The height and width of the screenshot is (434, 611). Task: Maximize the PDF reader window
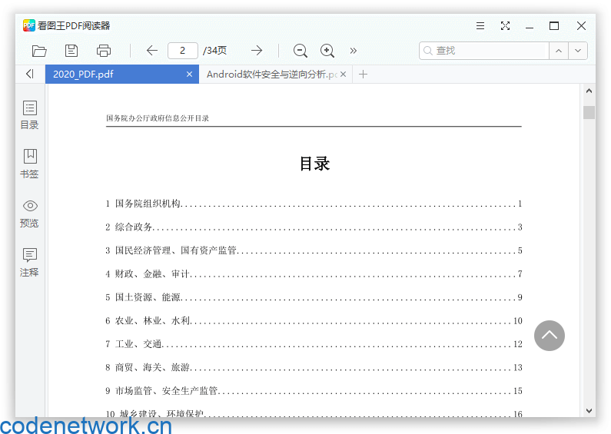pyautogui.click(x=553, y=25)
